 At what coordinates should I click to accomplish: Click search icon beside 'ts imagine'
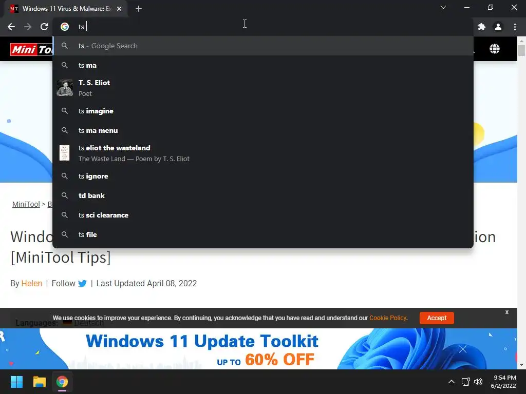click(65, 111)
